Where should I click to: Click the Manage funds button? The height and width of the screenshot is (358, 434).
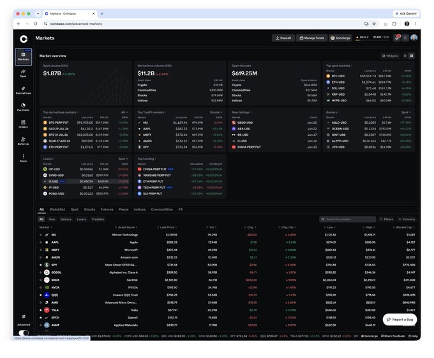coord(311,38)
